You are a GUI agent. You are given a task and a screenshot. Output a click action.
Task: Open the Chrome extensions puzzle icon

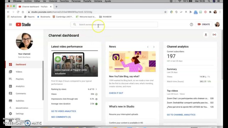click(210, 12)
